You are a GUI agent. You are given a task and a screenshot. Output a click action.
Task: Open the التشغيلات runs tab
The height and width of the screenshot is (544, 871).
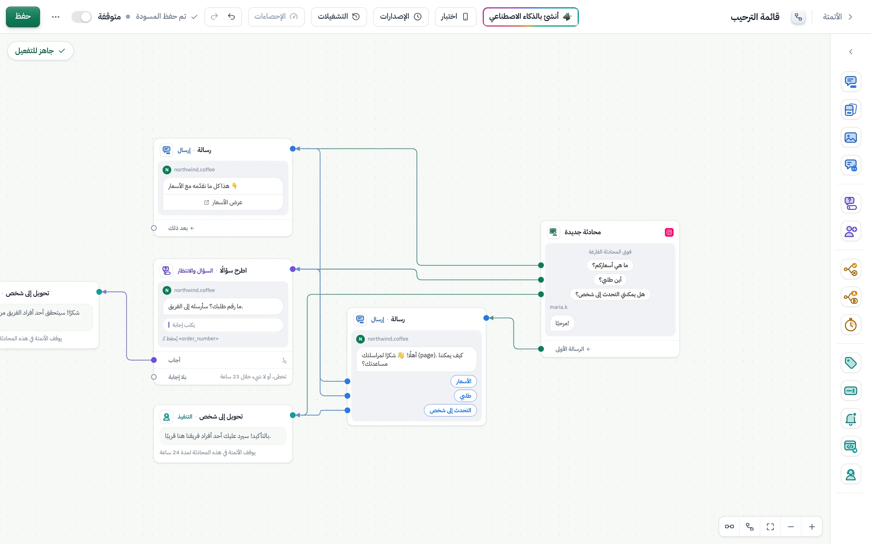pos(339,17)
